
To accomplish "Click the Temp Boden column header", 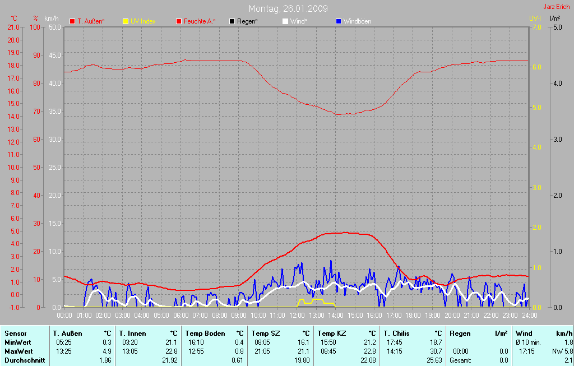I will 205,333.
